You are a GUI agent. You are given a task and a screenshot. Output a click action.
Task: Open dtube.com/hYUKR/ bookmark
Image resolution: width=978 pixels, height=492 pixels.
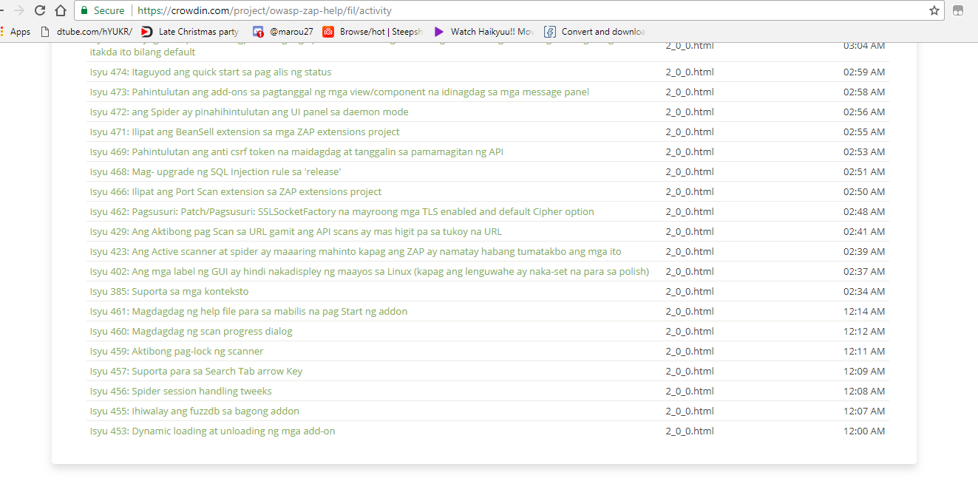click(x=86, y=32)
